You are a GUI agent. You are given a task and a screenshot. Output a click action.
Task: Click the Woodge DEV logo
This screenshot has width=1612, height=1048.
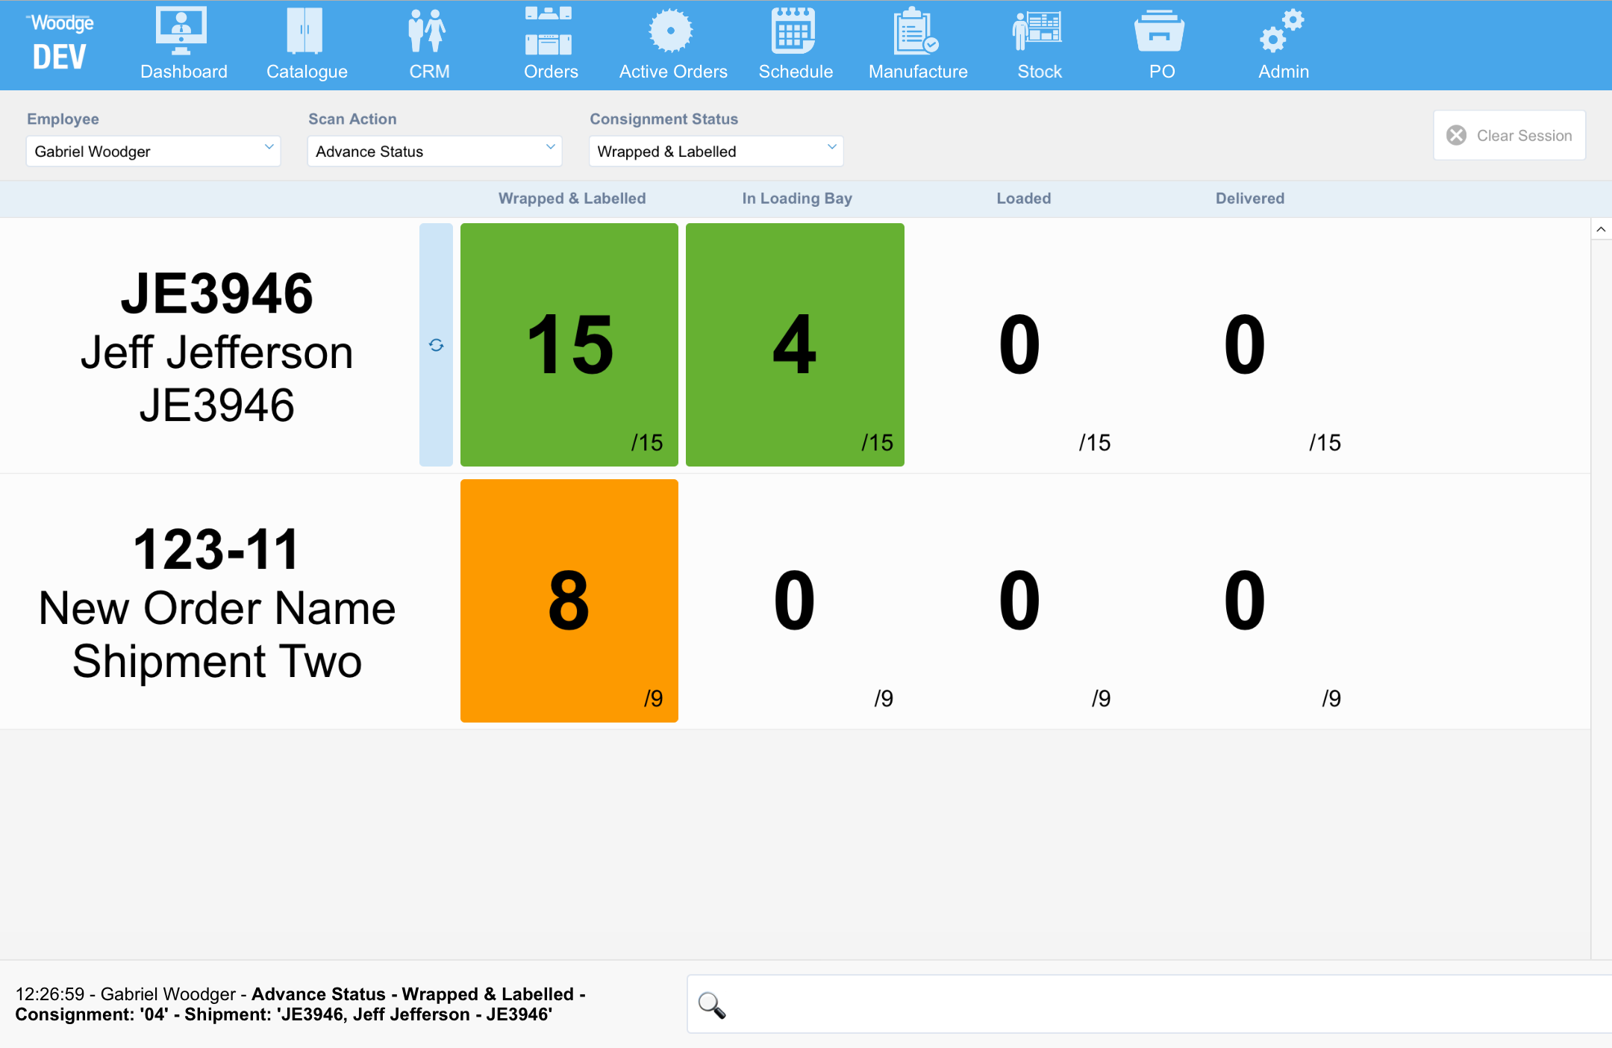point(60,43)
